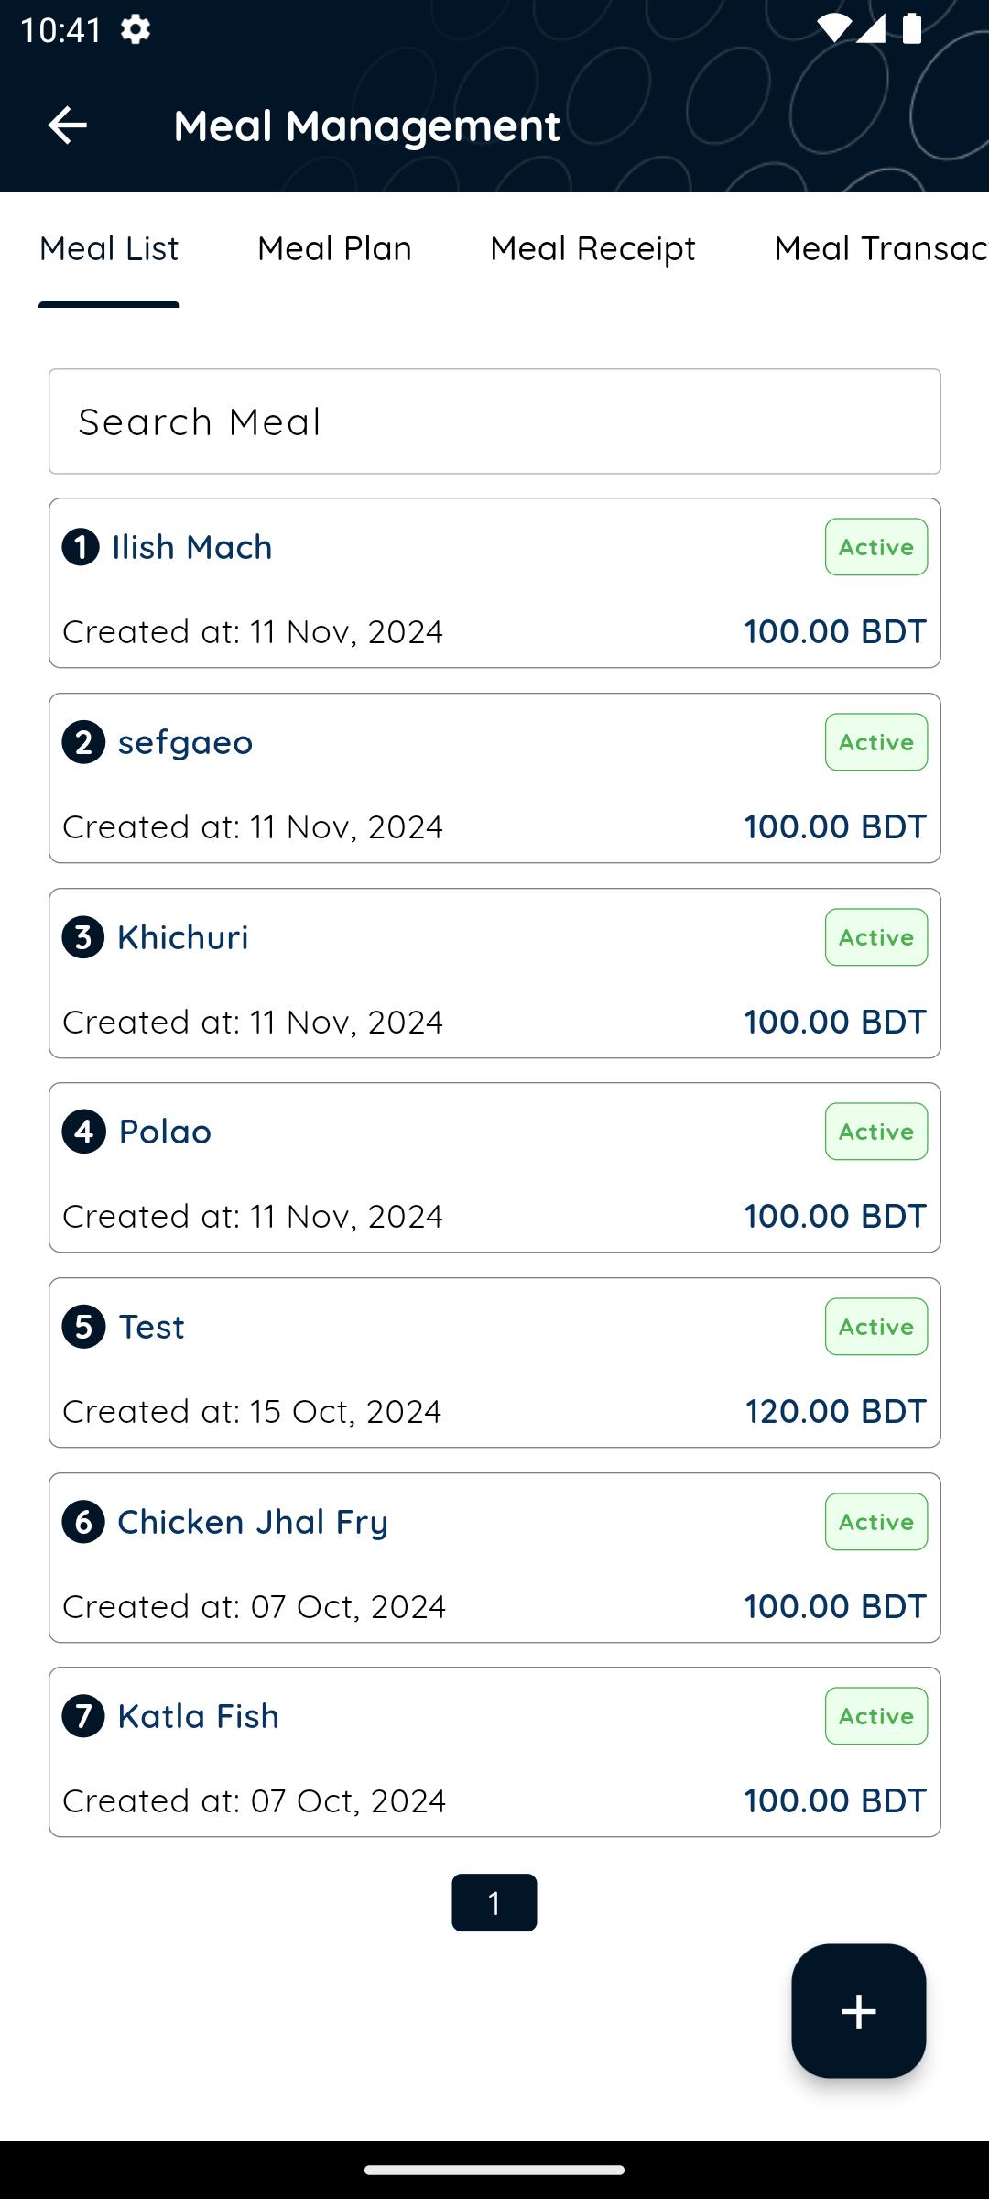Open the Test meal priced 120.00 BDT
This screenshot has height=2199, width=989.
pos(494,1362)
